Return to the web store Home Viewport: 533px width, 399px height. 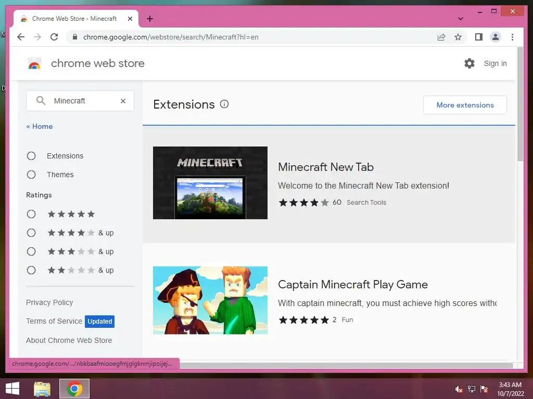pyautogui.click(x=40, y=126)
